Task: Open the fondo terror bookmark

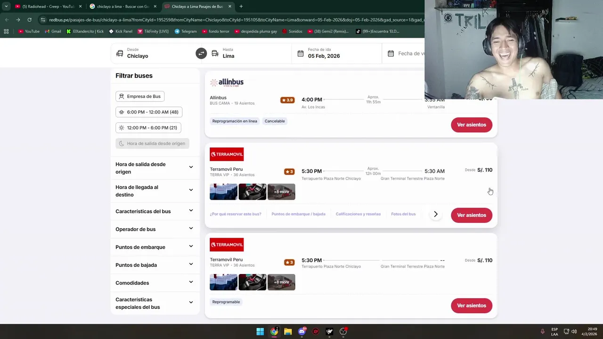Action: (x=216, y=32)
